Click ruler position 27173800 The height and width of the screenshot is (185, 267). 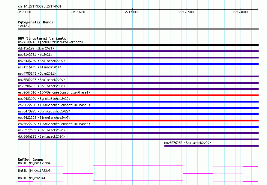coord(132,12)
